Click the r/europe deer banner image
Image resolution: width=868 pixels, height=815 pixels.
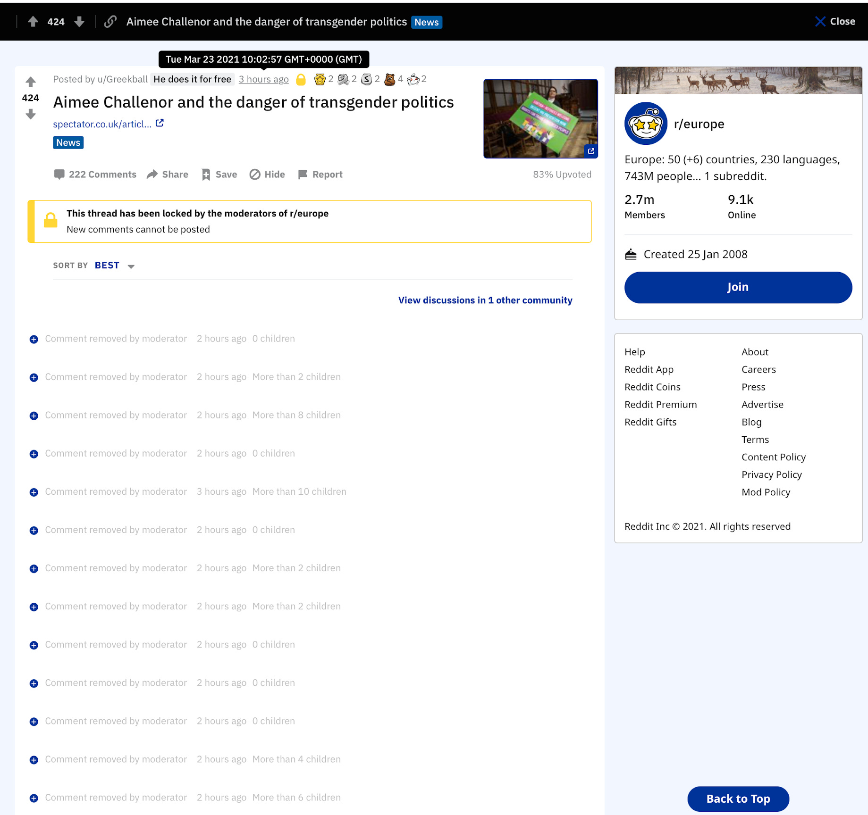click(x=738, y=80)
